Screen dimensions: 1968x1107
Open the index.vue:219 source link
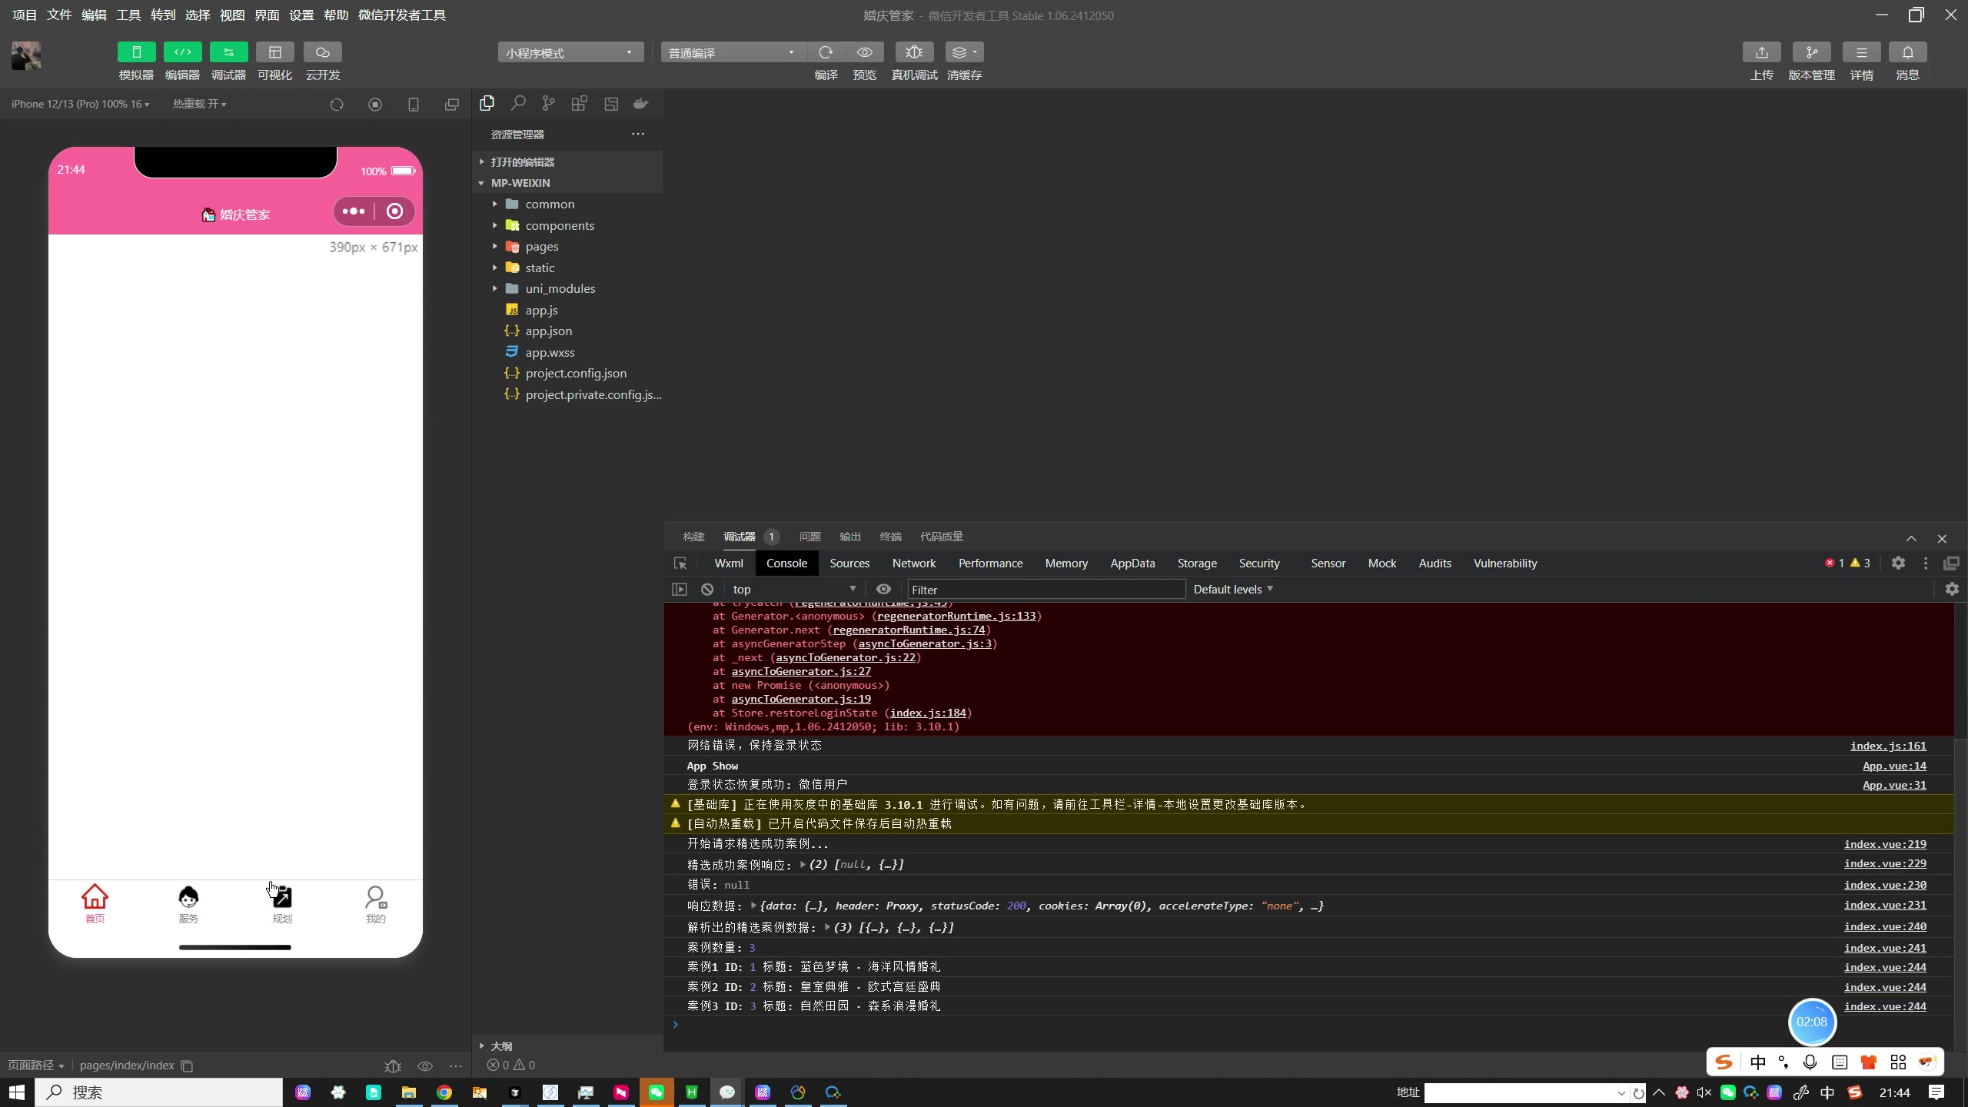click(x=1884, y=844)
